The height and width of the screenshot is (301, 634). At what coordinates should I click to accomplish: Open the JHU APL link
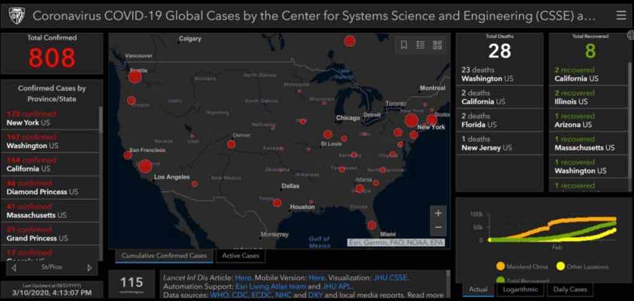pyautogui.click(x=337, y=286)
